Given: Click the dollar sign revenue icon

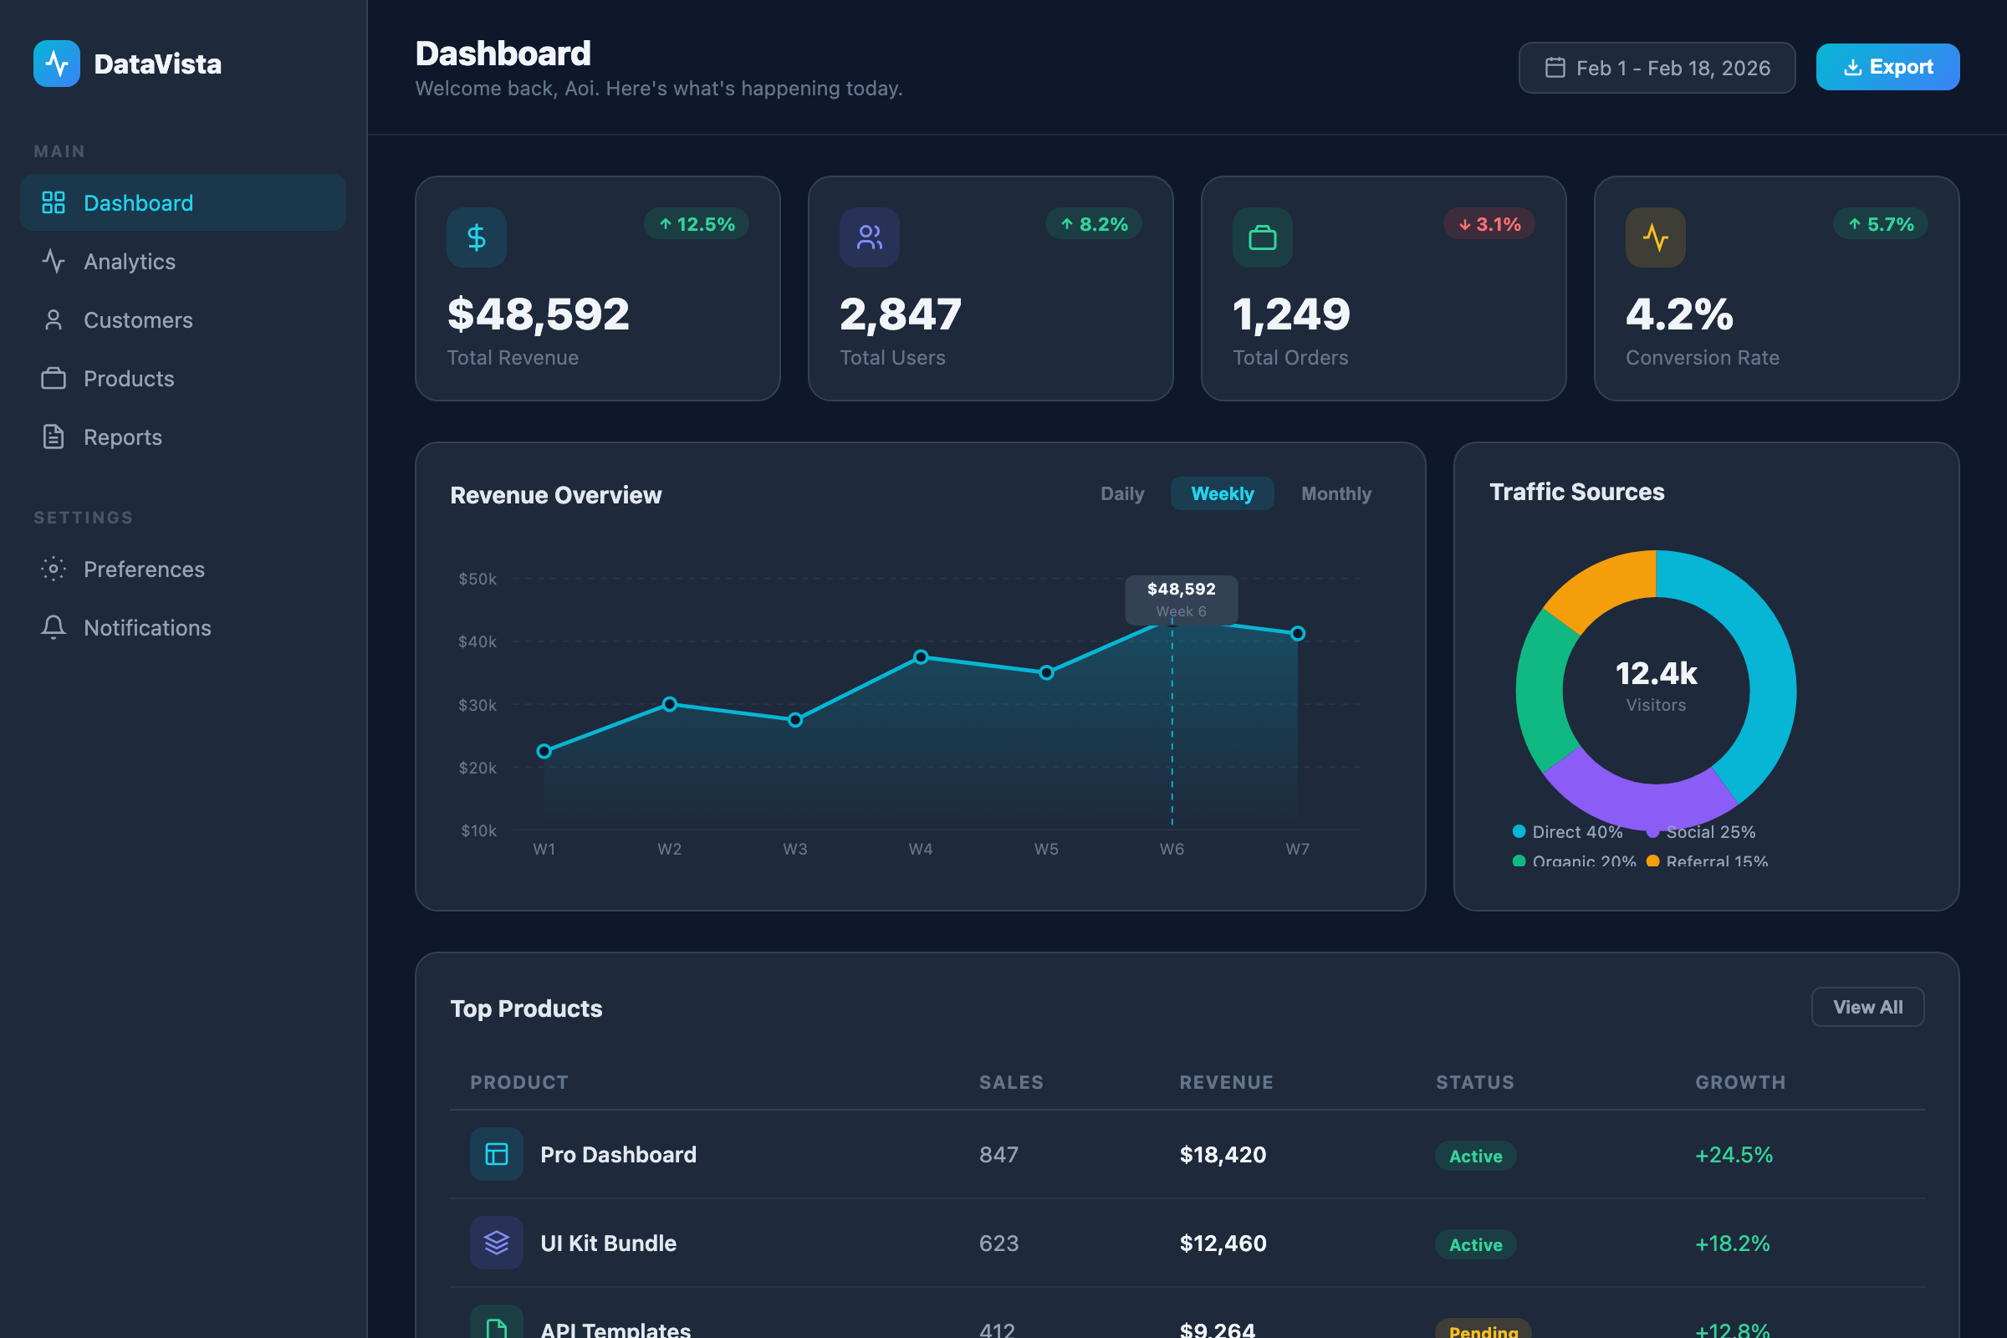Looking at the screenshot, I should click(x=476, y=237).
